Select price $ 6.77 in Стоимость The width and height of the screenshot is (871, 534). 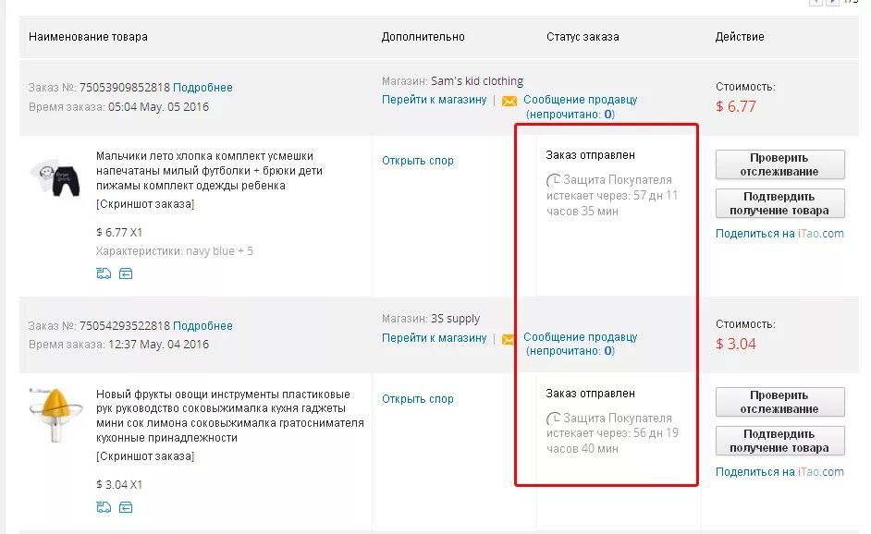click(736, 106)
